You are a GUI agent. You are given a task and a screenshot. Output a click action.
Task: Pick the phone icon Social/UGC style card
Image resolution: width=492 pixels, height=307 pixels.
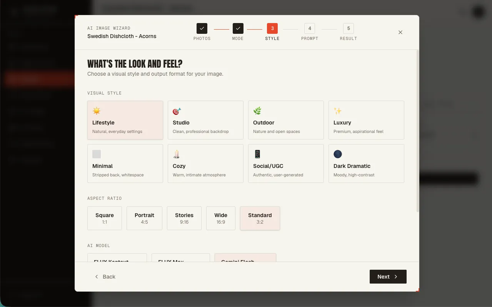pyautogui.click(x=286, y=163)
